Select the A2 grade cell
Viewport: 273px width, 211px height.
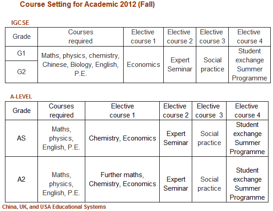click(x=21, y=179)
